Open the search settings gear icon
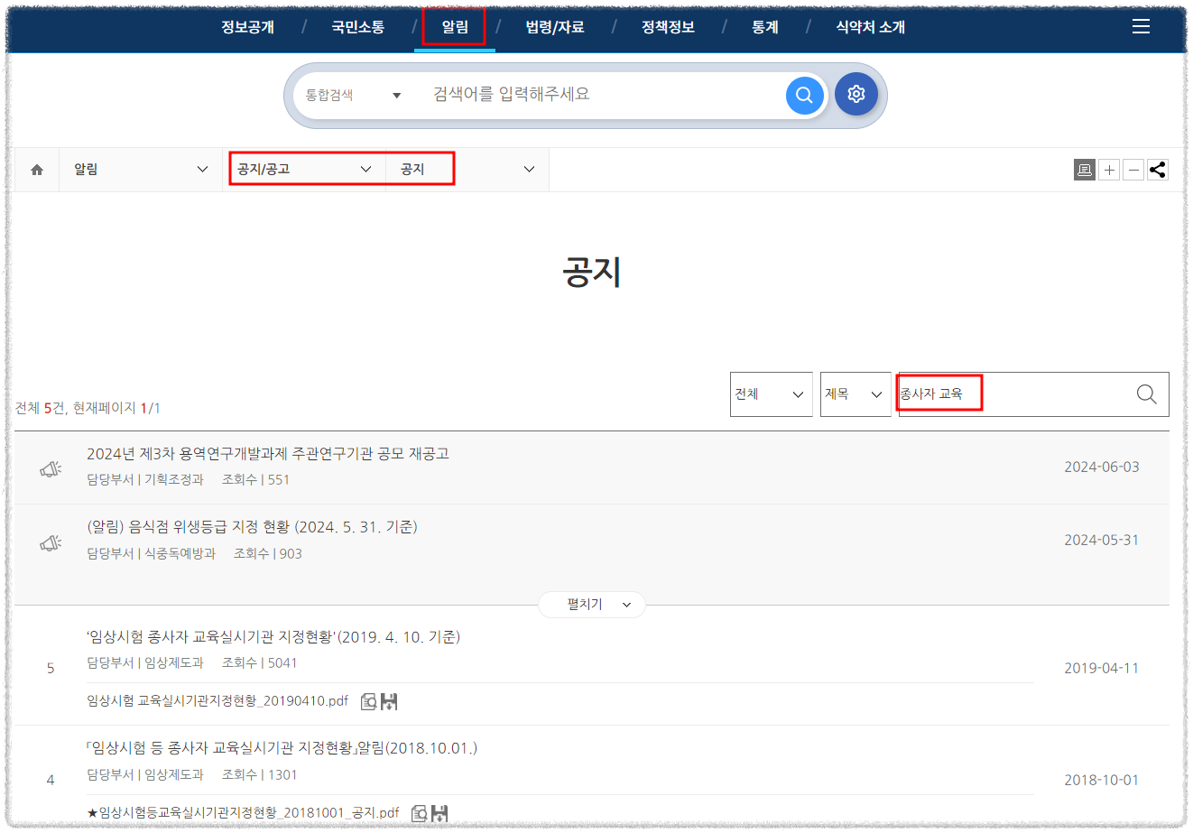1193x833 pixels. click(855, 93)
